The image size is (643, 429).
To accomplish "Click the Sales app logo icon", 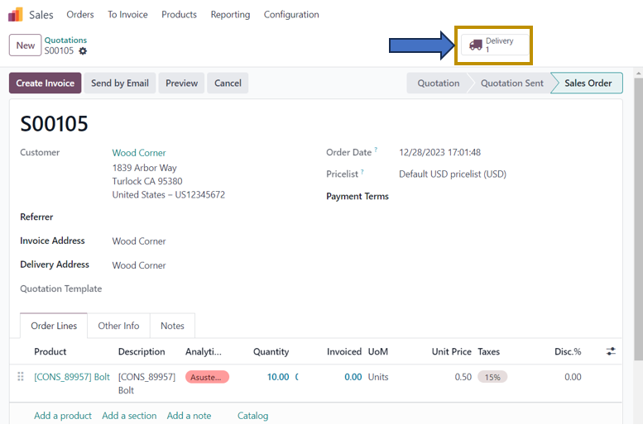I will [16, 14].
